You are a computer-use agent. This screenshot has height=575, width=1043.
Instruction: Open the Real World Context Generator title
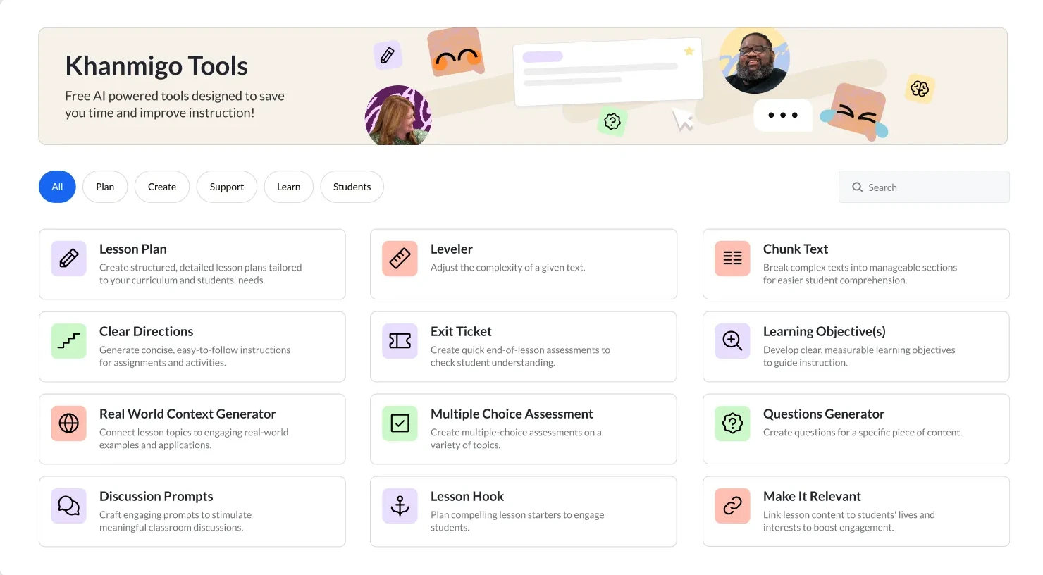coord(187,414)
